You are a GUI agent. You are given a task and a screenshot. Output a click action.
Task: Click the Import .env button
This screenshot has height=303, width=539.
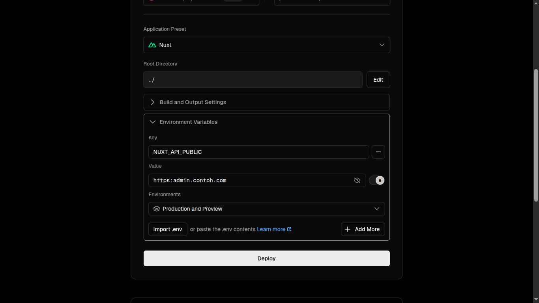point(168,229)
